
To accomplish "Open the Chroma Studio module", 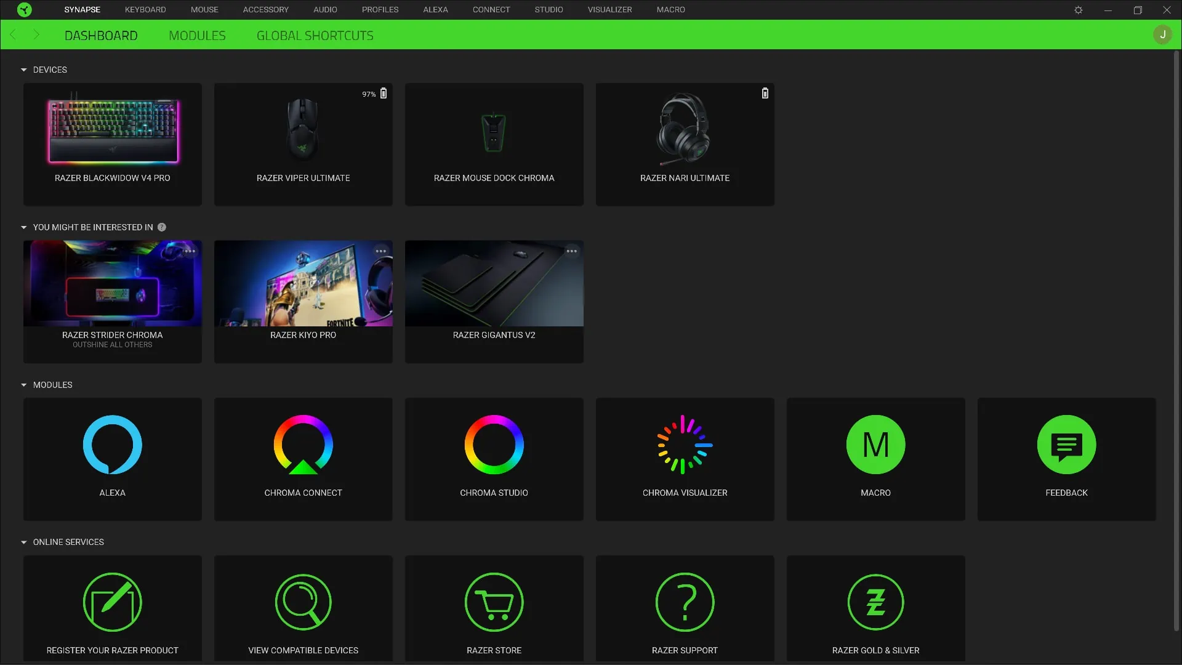I will (494, 459).
